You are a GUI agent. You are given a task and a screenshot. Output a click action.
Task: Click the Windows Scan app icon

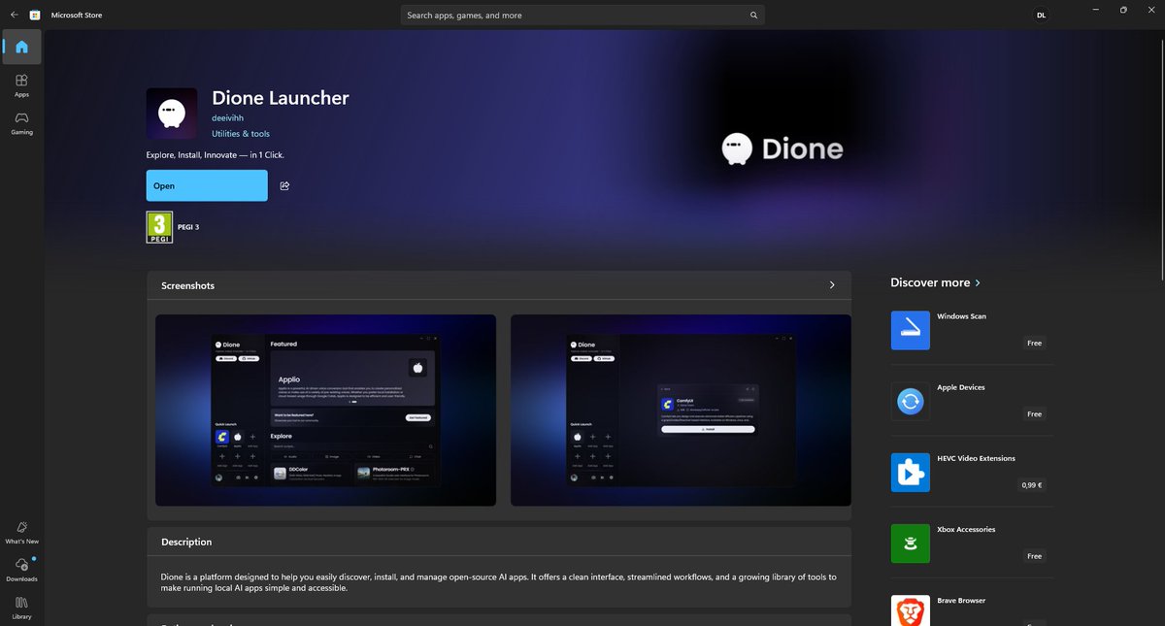click(911, 331)
